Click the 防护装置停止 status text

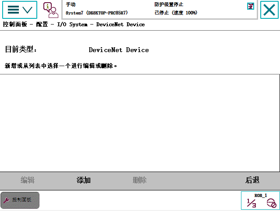[x=169, y=4]
